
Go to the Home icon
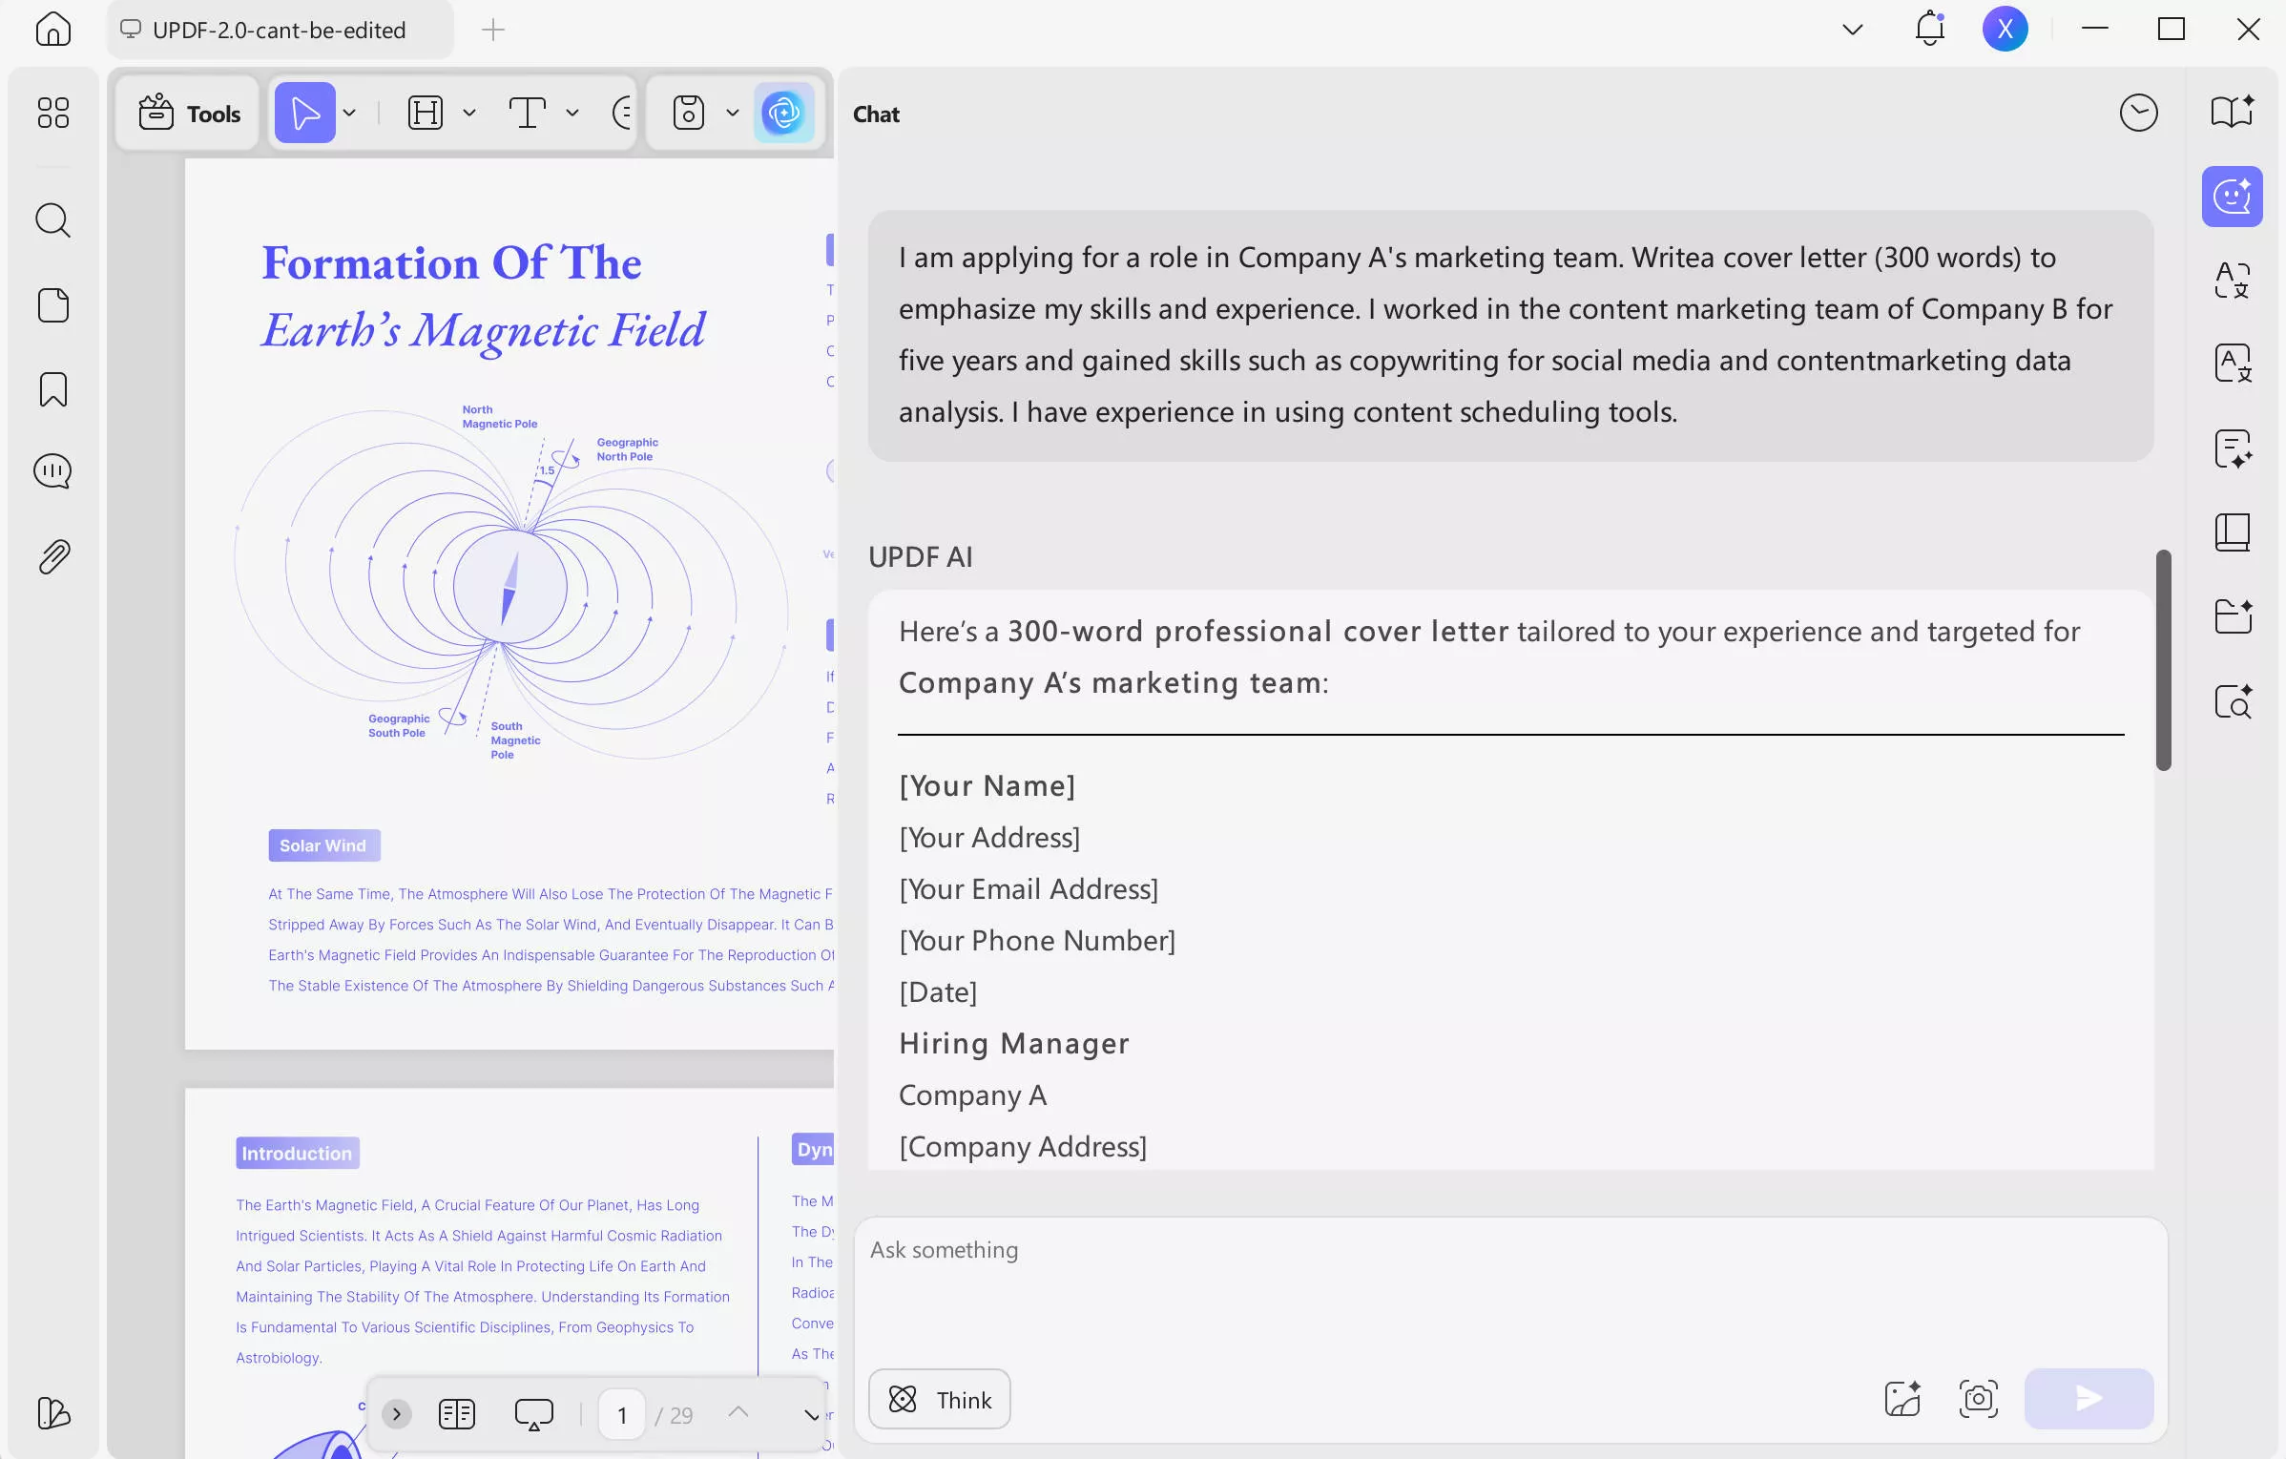[52, 29]
